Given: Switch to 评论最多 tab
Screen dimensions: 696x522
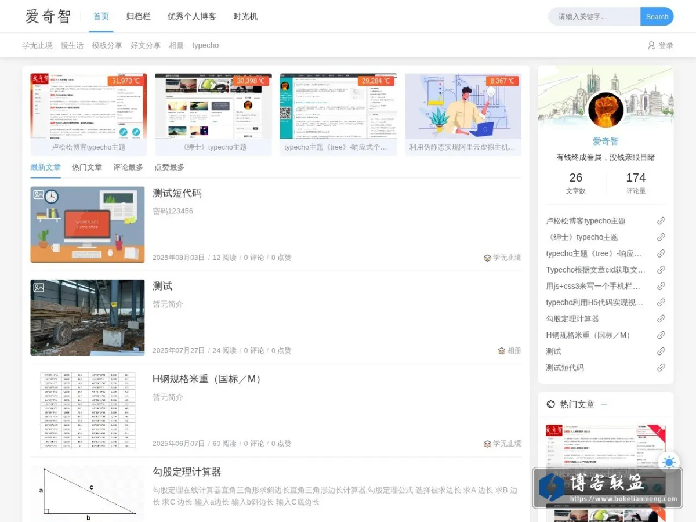Looking at the screenshot, I should pos(128,167).
